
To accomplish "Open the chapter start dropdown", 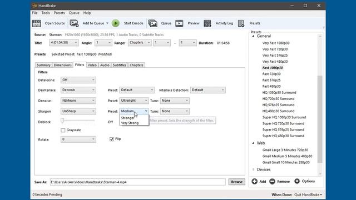I will click(162, 43).
